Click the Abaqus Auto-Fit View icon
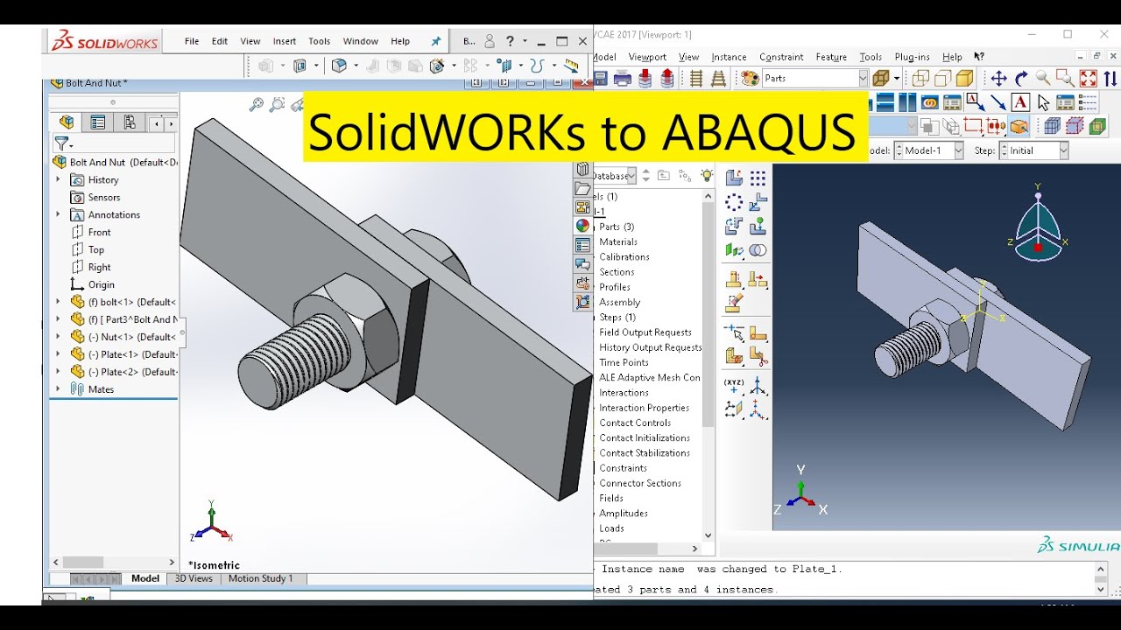 (x=1088, y=79)
